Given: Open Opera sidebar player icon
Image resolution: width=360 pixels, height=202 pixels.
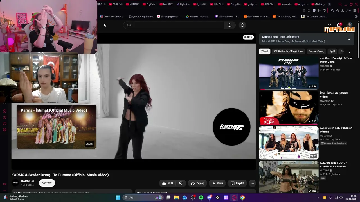Looking at the screenshot, I should 4,111.
